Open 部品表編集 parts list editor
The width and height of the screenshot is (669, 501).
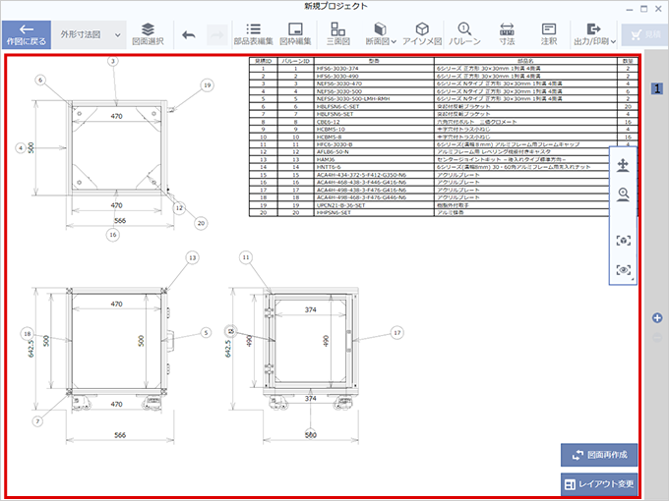click(x=253, y=34)
